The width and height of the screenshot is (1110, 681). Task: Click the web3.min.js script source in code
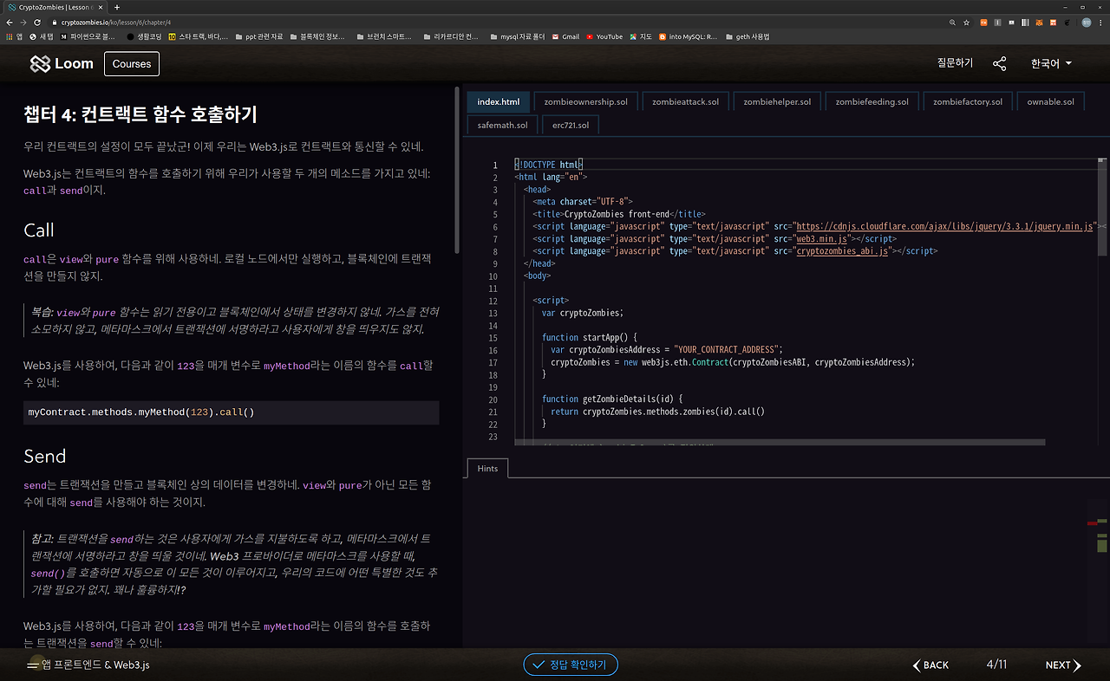click(x=824, y=238)
